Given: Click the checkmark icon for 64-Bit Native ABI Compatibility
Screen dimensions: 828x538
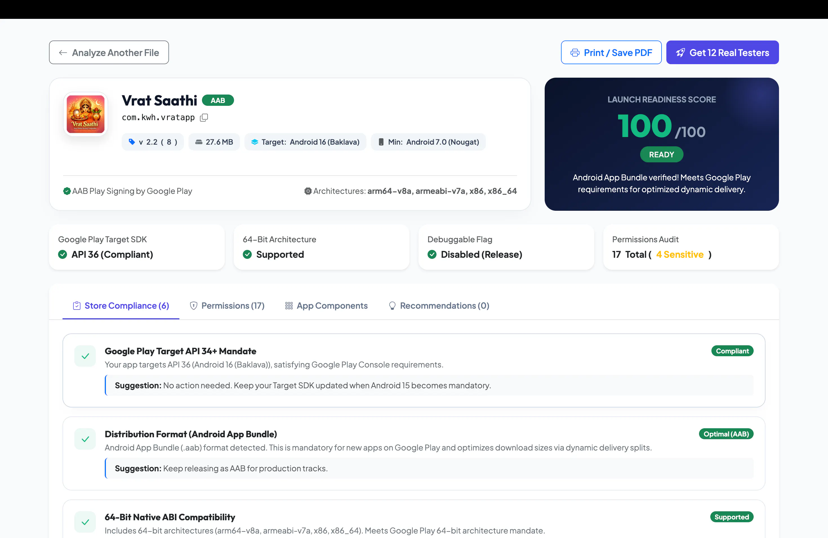Looking at the screenshot, I should coord(85,522).
